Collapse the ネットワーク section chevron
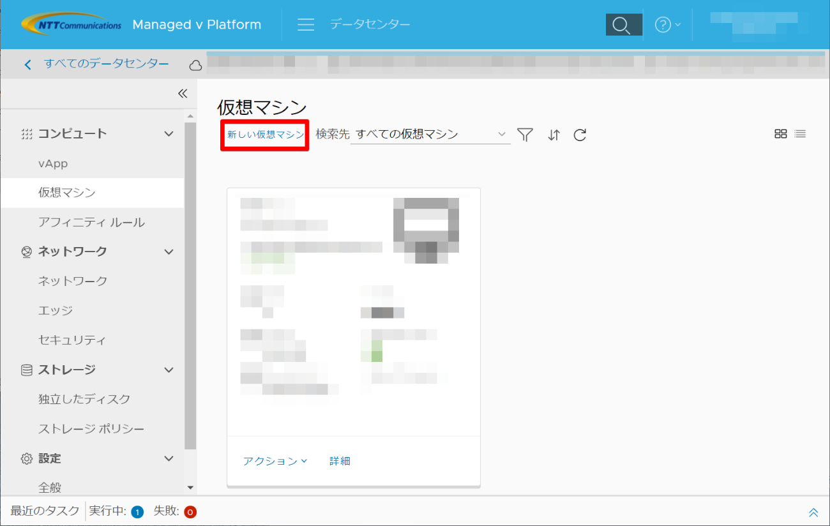 coord(169,252)
